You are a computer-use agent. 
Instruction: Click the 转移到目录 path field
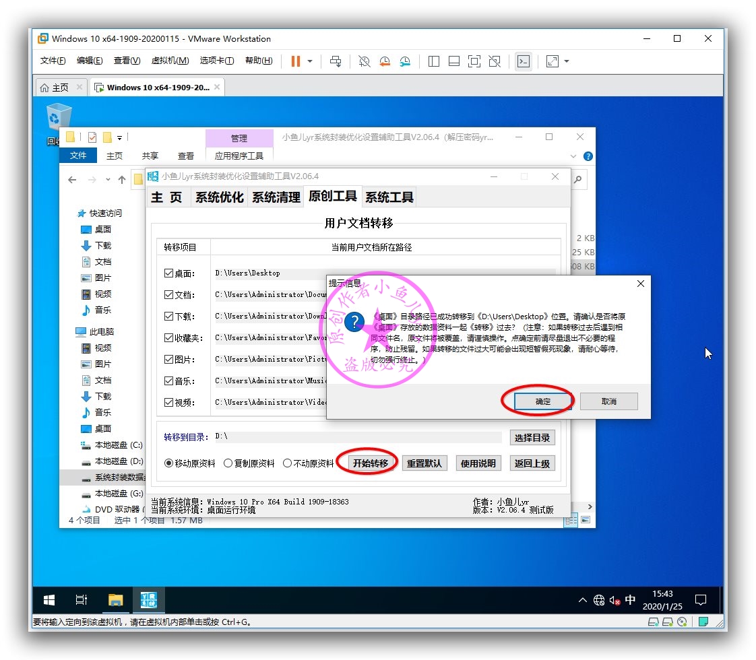point(357,436)
